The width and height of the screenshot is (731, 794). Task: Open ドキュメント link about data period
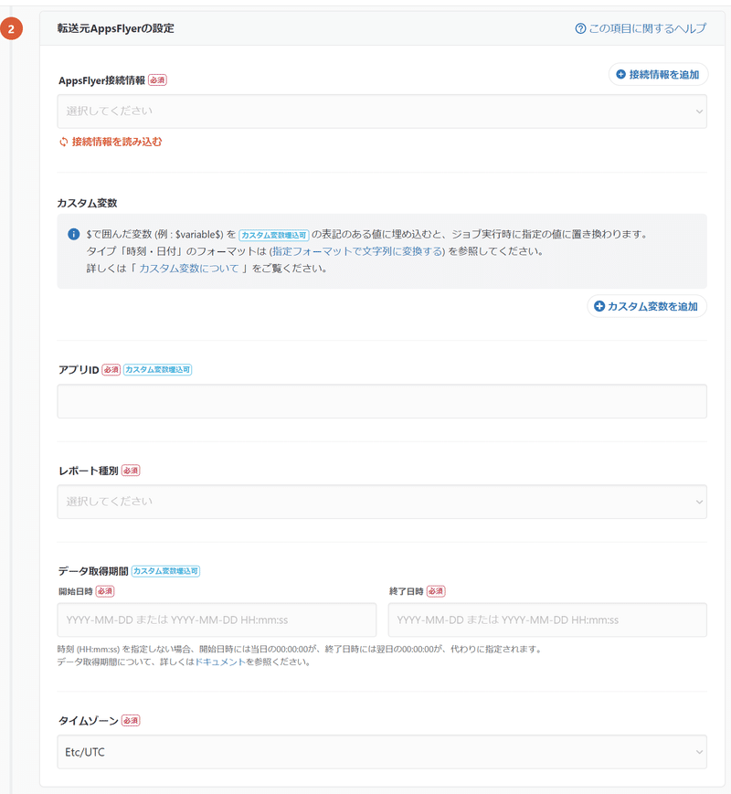[x=220, y=662]
